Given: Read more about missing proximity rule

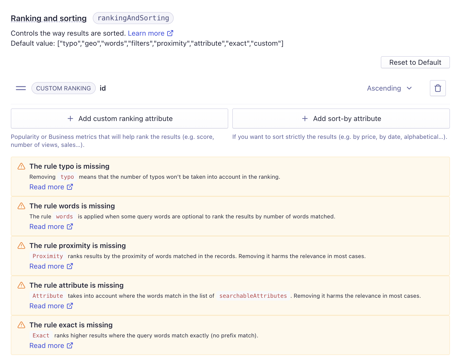Looking at the screenshot, I should [51, 266].
